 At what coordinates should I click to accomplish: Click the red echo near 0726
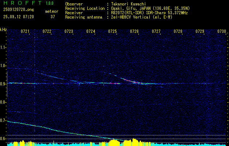pyautogui.click(x=135, y=82)
